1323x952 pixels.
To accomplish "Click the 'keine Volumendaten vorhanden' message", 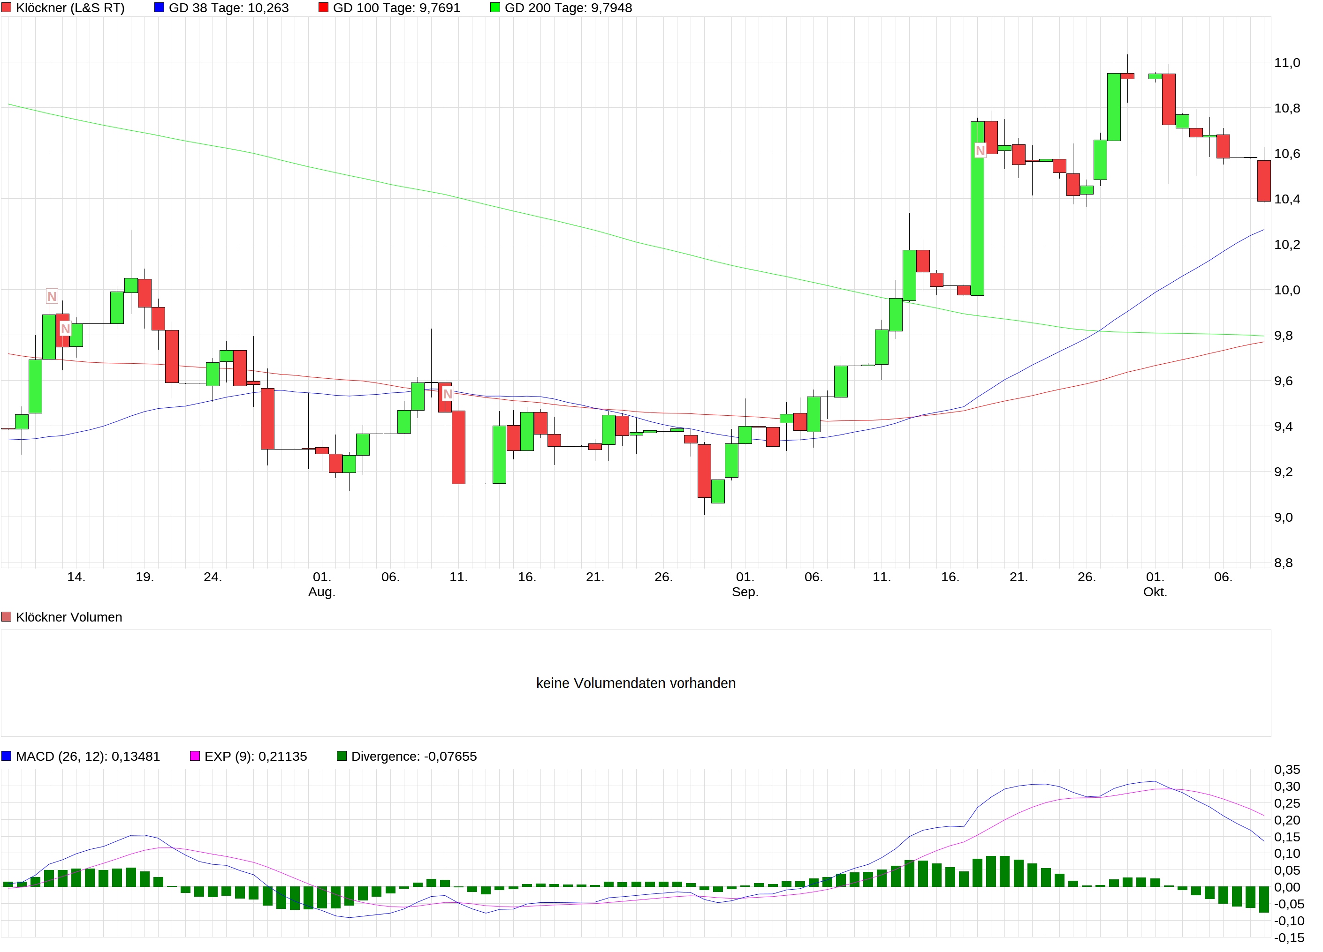I will pyautogui.click(x=636, y=683).
